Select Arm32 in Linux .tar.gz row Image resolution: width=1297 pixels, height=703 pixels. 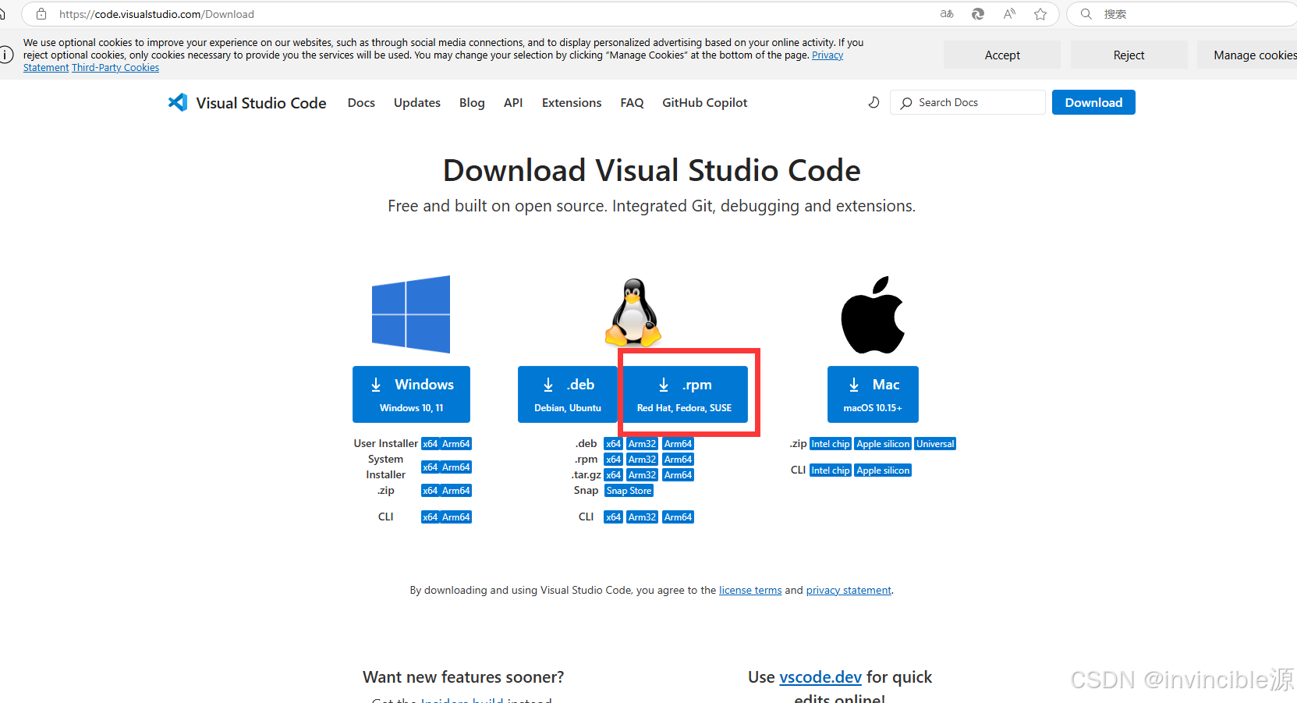point(643,475)
